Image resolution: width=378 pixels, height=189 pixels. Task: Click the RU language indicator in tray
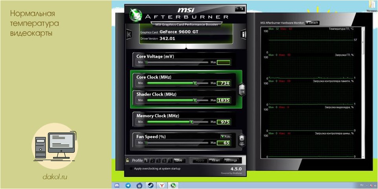361,185
